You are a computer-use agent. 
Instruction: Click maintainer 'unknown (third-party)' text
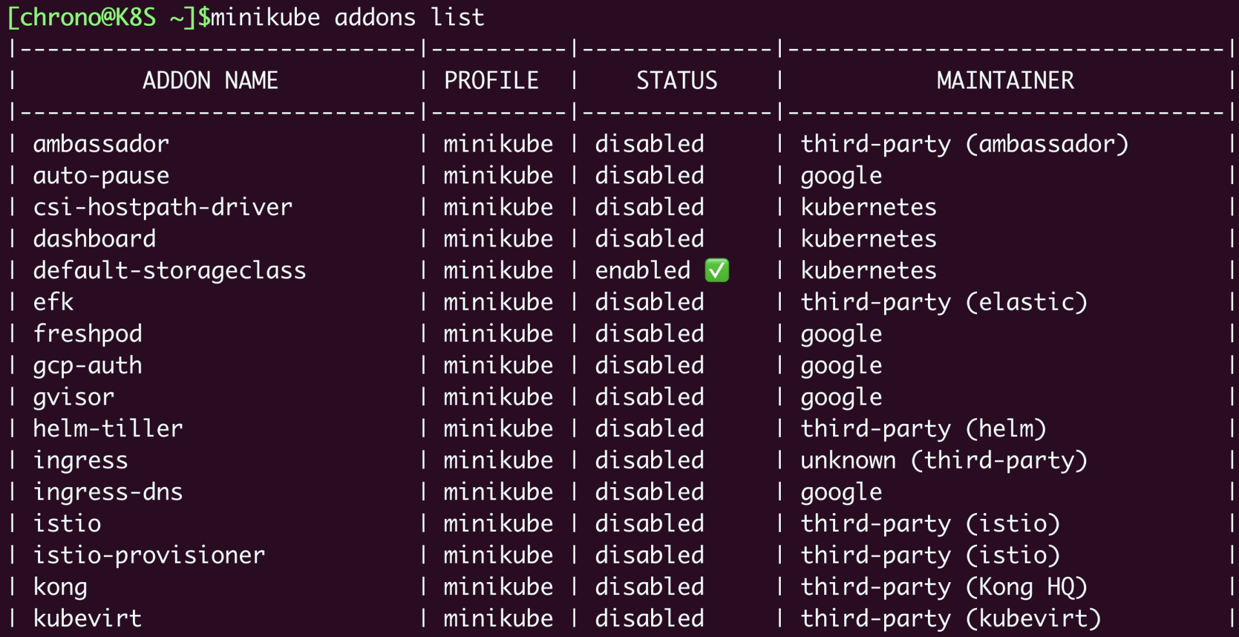[943, 460]
